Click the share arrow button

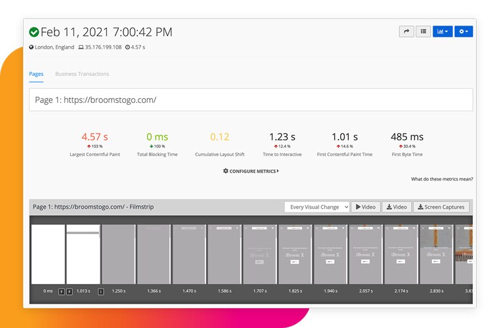tap(406, 31)
